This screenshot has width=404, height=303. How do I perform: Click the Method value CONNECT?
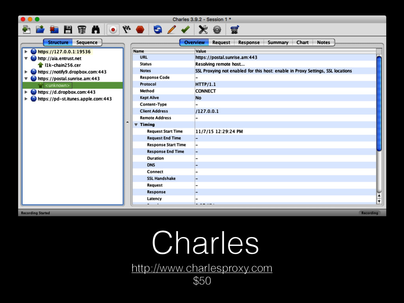click(206, 91)
